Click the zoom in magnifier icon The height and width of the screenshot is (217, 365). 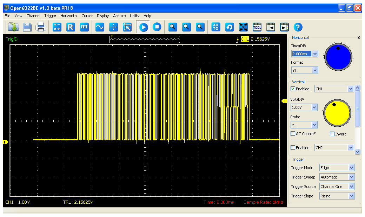(172, 27)
